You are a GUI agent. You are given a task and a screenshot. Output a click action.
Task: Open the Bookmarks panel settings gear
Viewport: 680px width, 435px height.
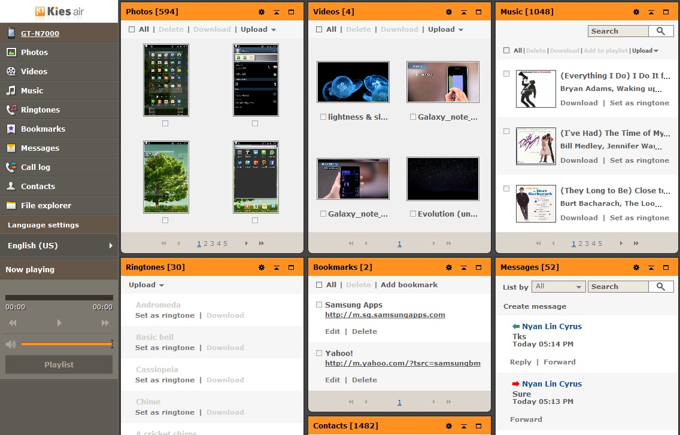(449, 267)
